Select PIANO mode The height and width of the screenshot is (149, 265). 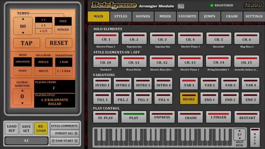23,71
